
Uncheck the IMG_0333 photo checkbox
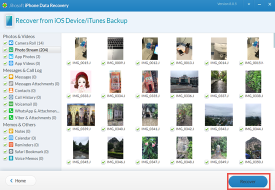point(69,96)
